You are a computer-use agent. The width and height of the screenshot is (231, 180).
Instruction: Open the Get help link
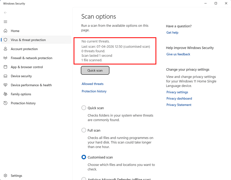tap(172, 32)
